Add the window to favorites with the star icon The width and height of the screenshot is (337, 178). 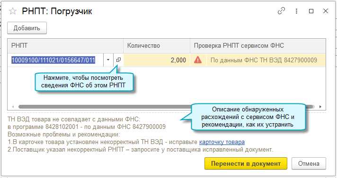(13, 11)
